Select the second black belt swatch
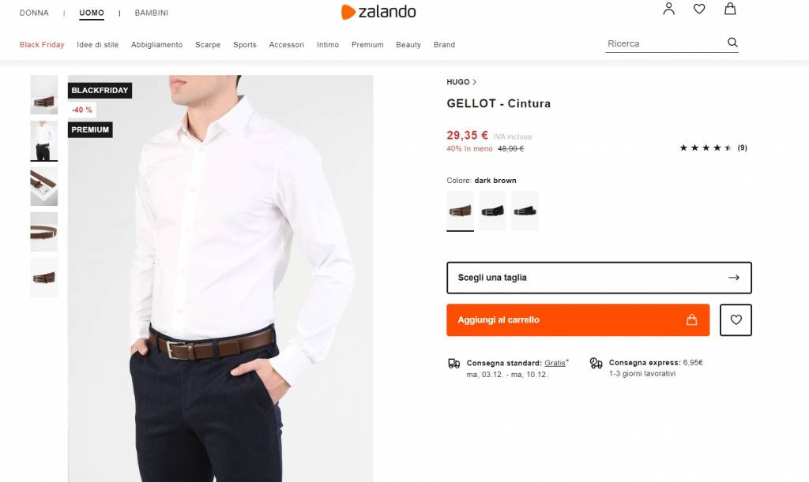Image resolution: width=809 pixels, height=482 pixels. click(x=525, y=211)
